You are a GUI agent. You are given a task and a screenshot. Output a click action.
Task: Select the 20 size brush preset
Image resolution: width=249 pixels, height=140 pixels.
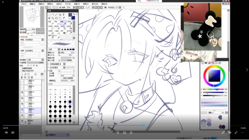pos(70,102)
